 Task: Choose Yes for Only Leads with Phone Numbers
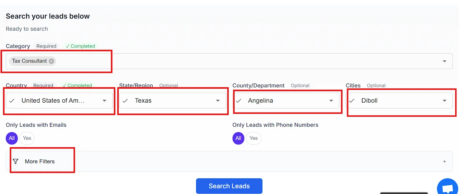click(253, 138)
